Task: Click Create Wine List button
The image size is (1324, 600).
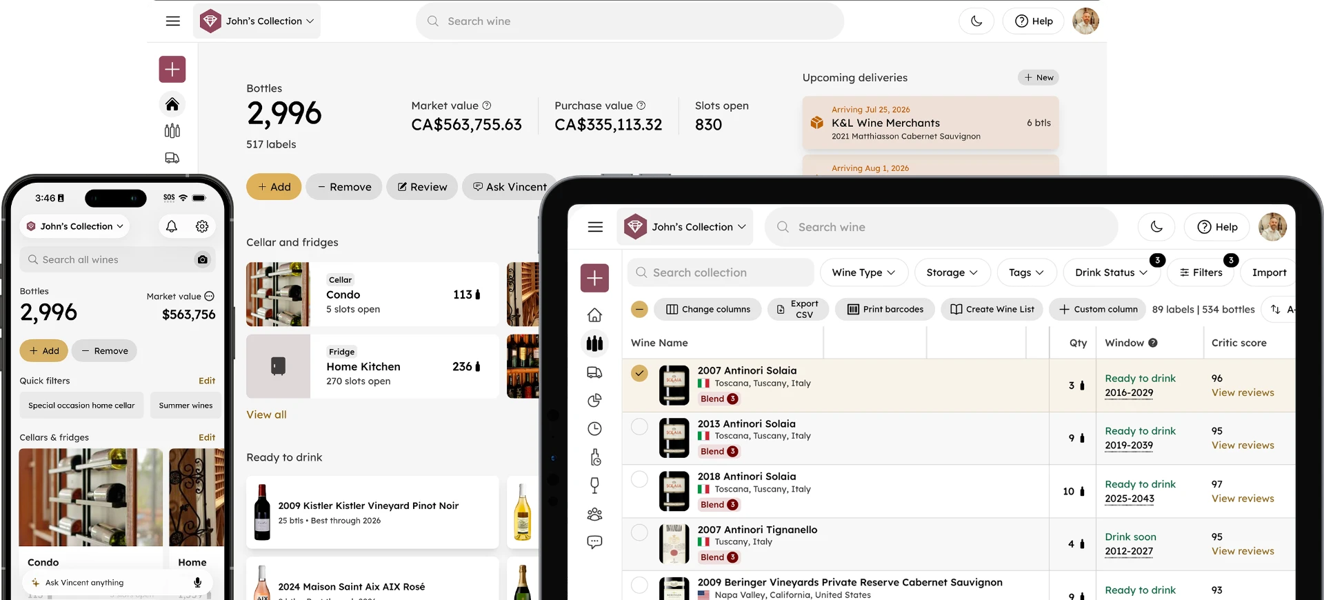Action: [992, 310]
